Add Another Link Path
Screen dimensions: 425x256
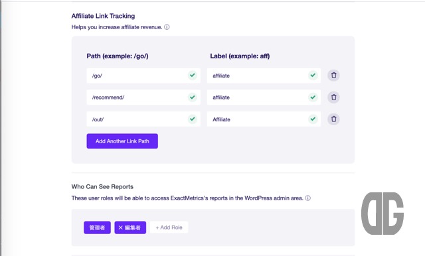click(x=122, y=141)
